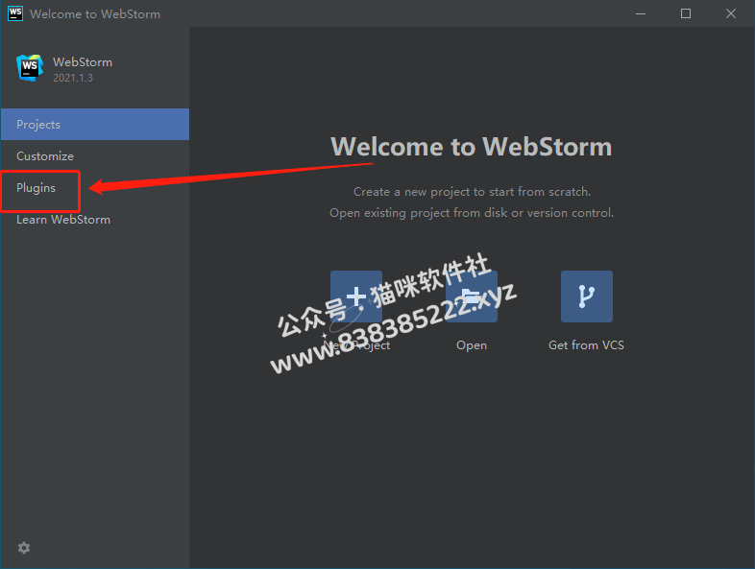Click the New Project plus icon

[356, 296]
